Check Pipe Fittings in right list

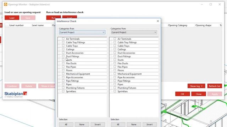[115, 81]
